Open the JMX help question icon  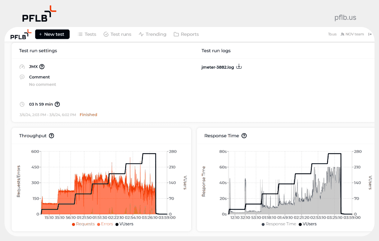point(42,67)
